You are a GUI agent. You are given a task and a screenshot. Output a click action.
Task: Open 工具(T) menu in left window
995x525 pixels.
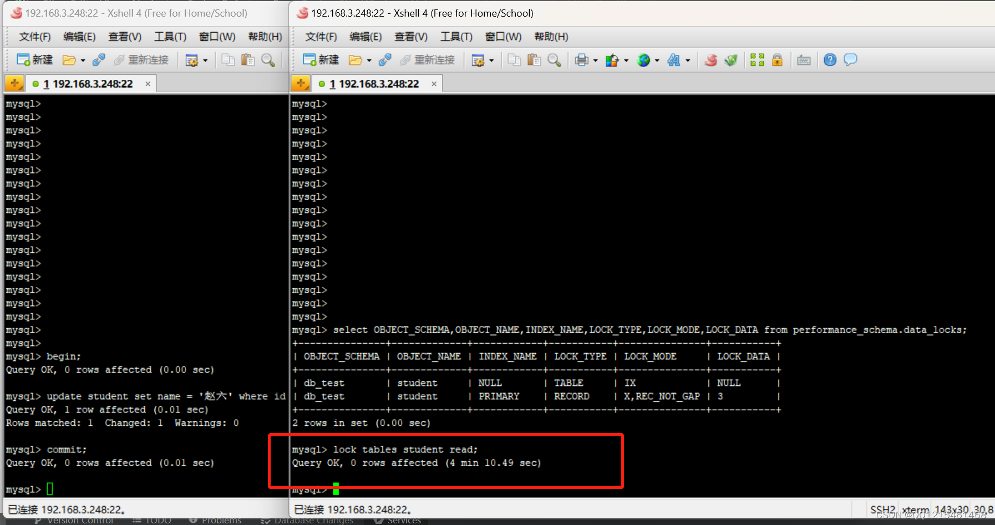click(170, 37)
